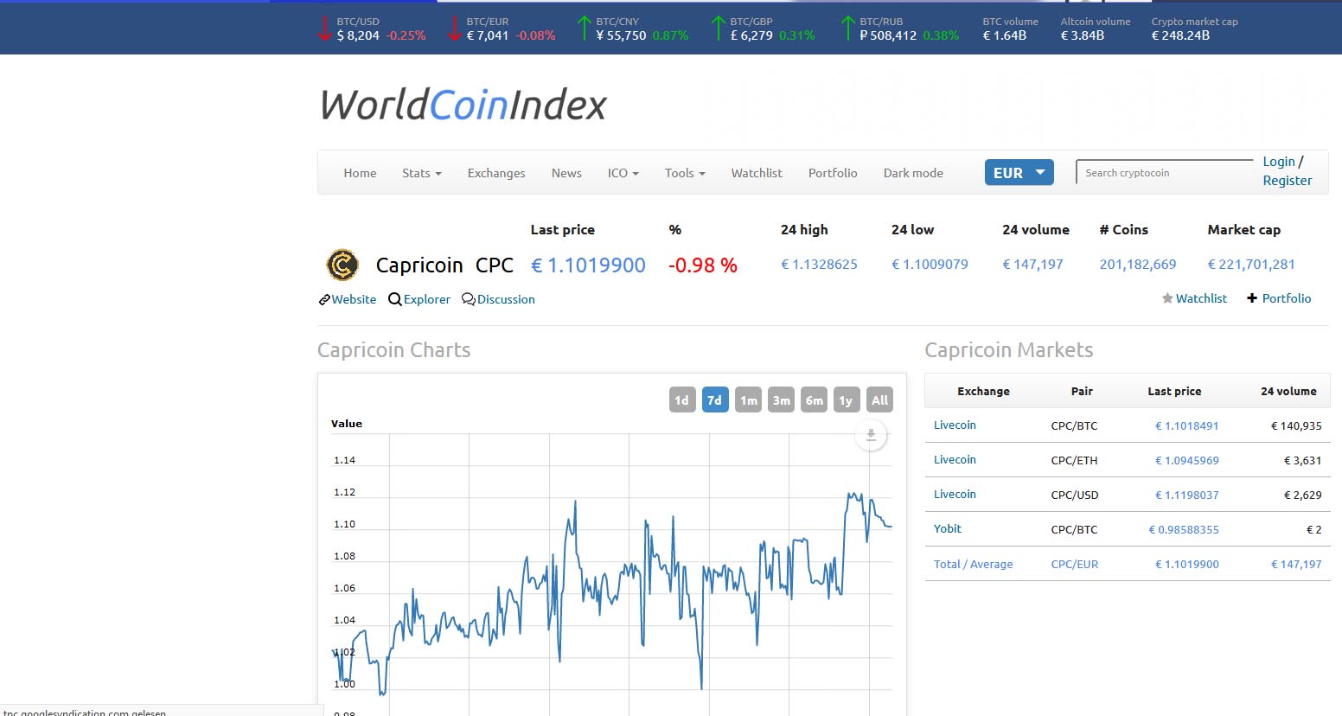Viewport: 1342px width, 716px height.
Task: Click the Capricoin coin logo icon
Action: point(342,265)
